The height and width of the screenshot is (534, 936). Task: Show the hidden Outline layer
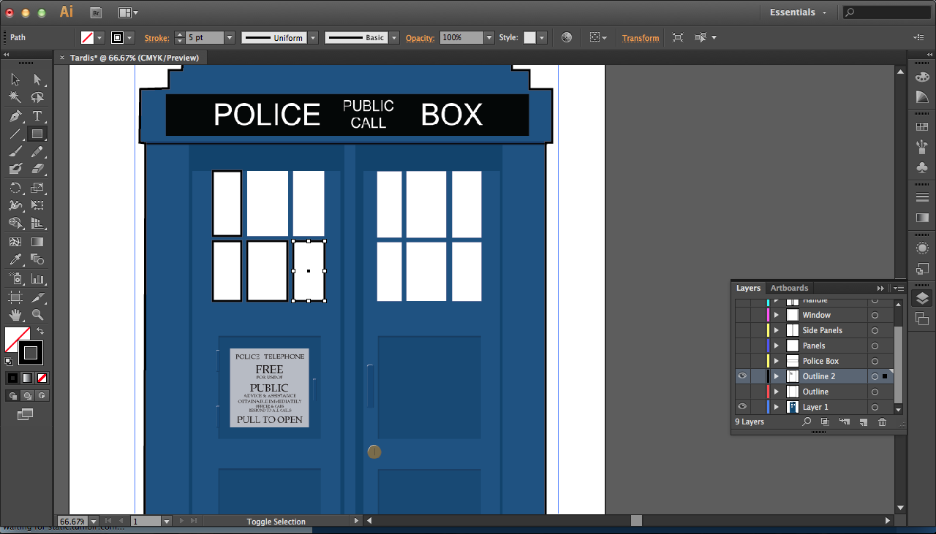coord(742,392)
